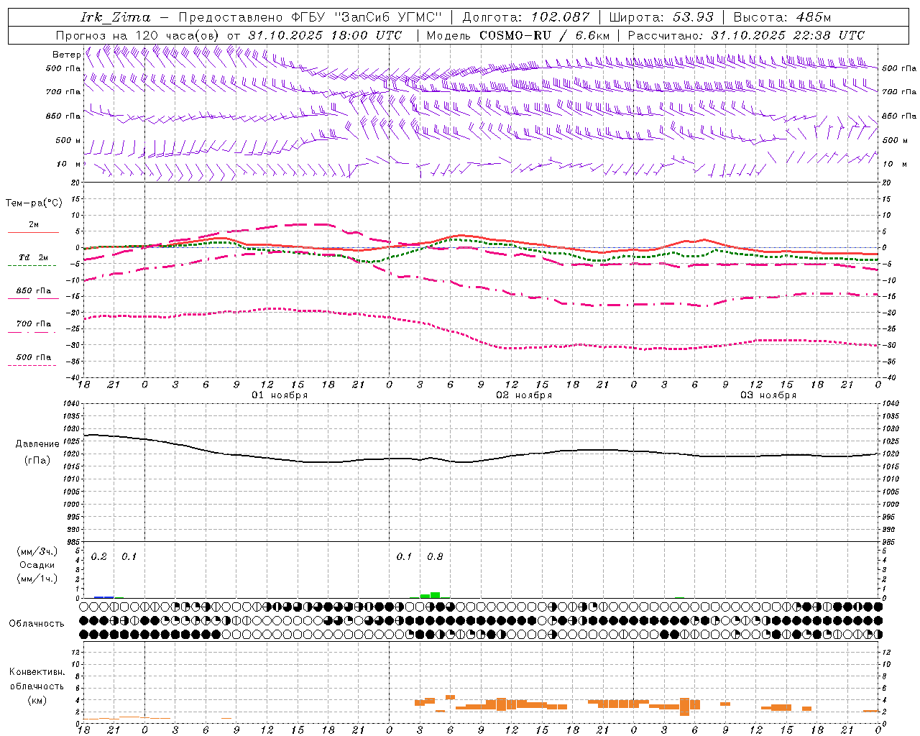Click the '(мм/1ч.)' precipitation unit label
Screen dimensions: 920x736
pyautogui.click(x=37, y=579)
